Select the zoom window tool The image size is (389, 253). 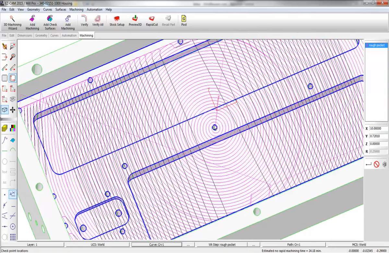[13, 46]
